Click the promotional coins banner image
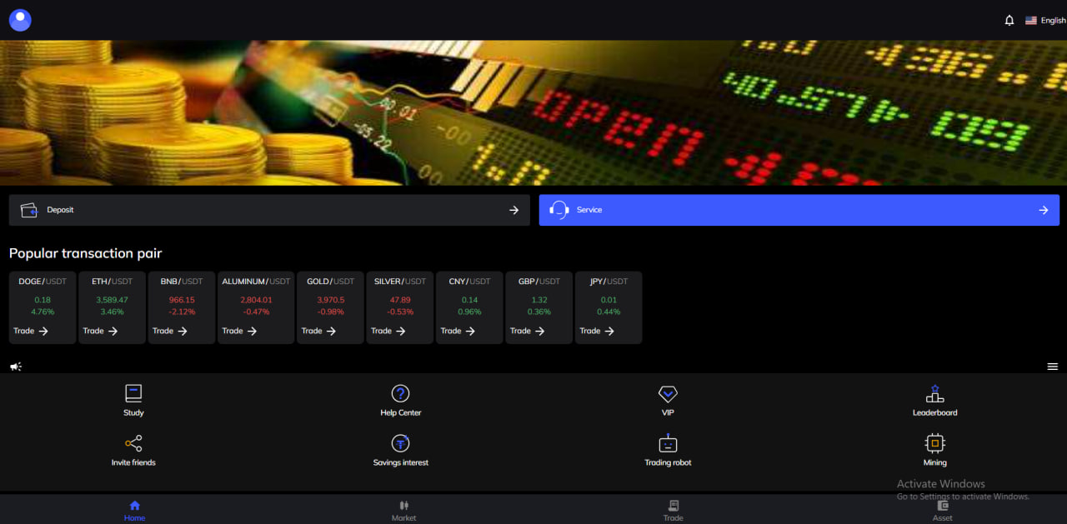The image size is (1067, 524). [x=533, y=112]
